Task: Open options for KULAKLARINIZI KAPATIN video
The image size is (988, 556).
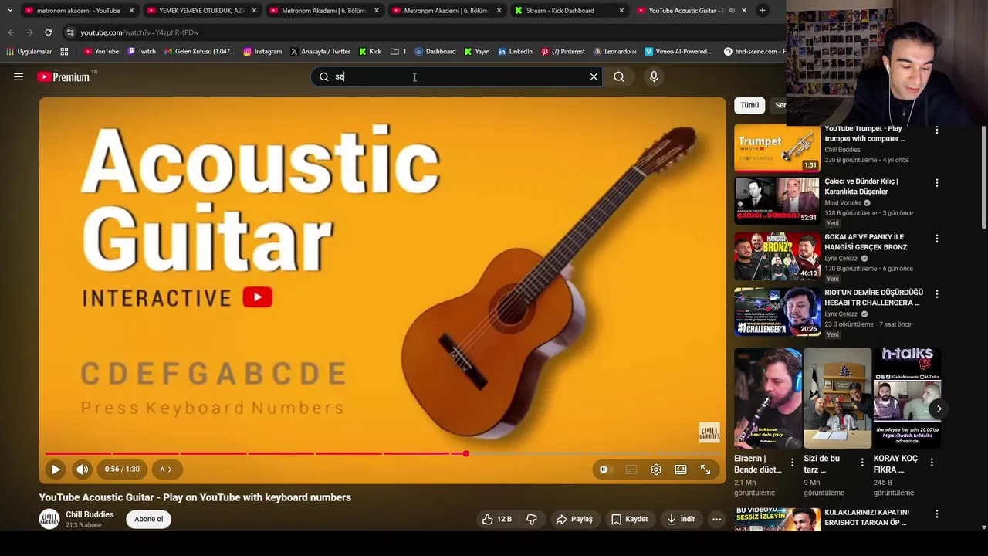Action: (937, 514)
